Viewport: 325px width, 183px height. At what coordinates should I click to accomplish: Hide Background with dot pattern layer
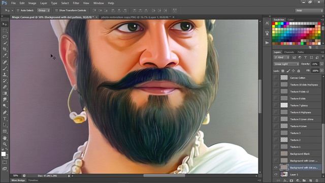point(276,168)
